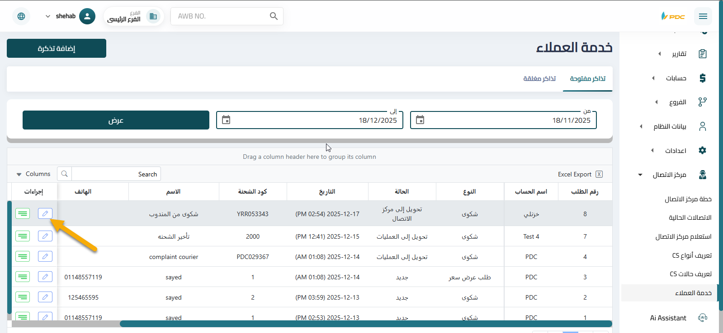Screen dimensions: 723x333
Task: Click the عرض button
Action: pos(116,120)
